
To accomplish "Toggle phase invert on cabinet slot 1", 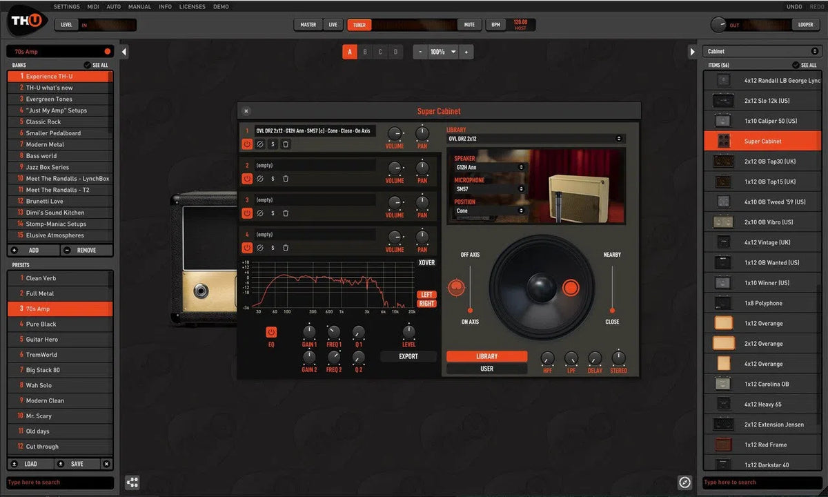I will pos(260,144).
